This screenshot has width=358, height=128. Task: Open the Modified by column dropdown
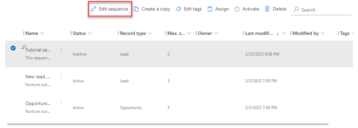click(x=322, y=34)
